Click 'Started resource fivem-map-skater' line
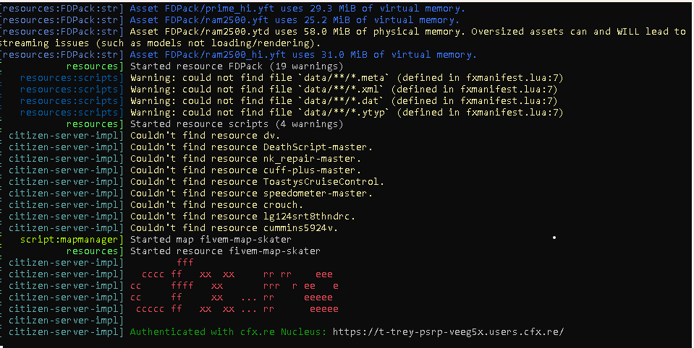 (x=225, y=251)
